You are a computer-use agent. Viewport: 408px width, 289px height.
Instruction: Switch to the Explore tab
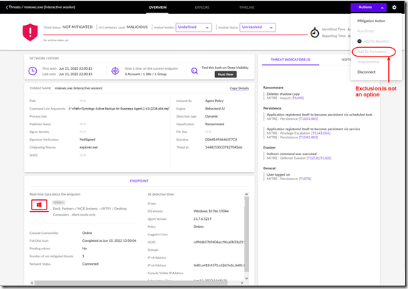point(203,7)
